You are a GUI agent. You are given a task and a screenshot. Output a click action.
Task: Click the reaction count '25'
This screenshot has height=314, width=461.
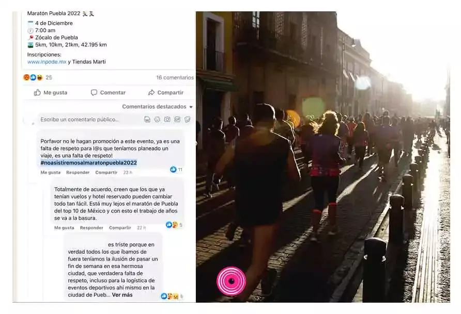49,77
